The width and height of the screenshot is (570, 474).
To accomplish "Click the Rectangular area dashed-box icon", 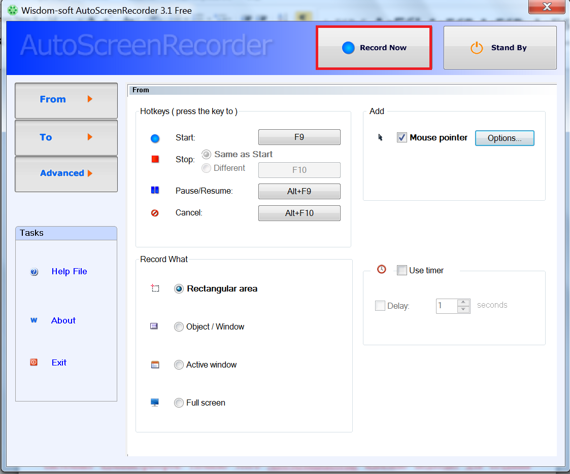I will pos(155,288).
